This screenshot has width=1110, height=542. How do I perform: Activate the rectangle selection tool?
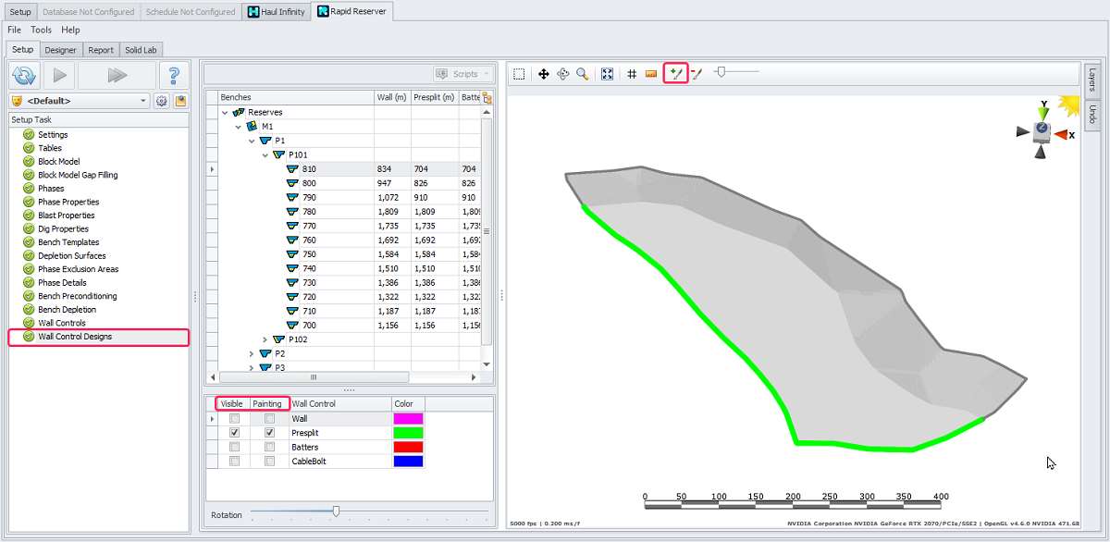pyautogui.click(x=520, y=74)
